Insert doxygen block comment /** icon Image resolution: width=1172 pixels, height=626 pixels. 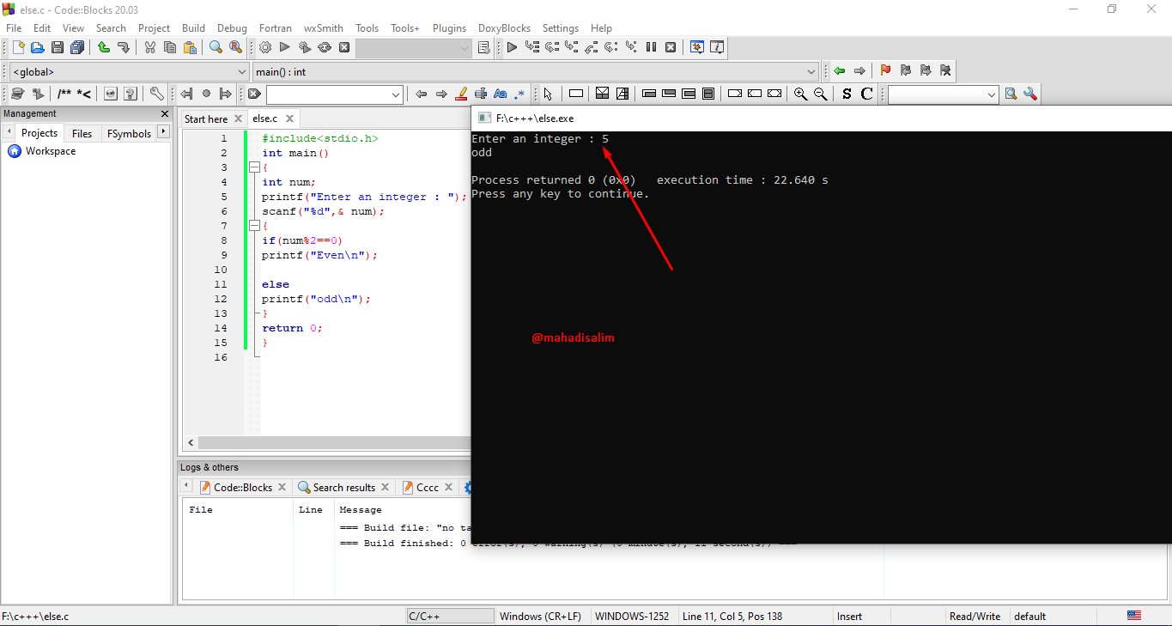tap(64, 94)
